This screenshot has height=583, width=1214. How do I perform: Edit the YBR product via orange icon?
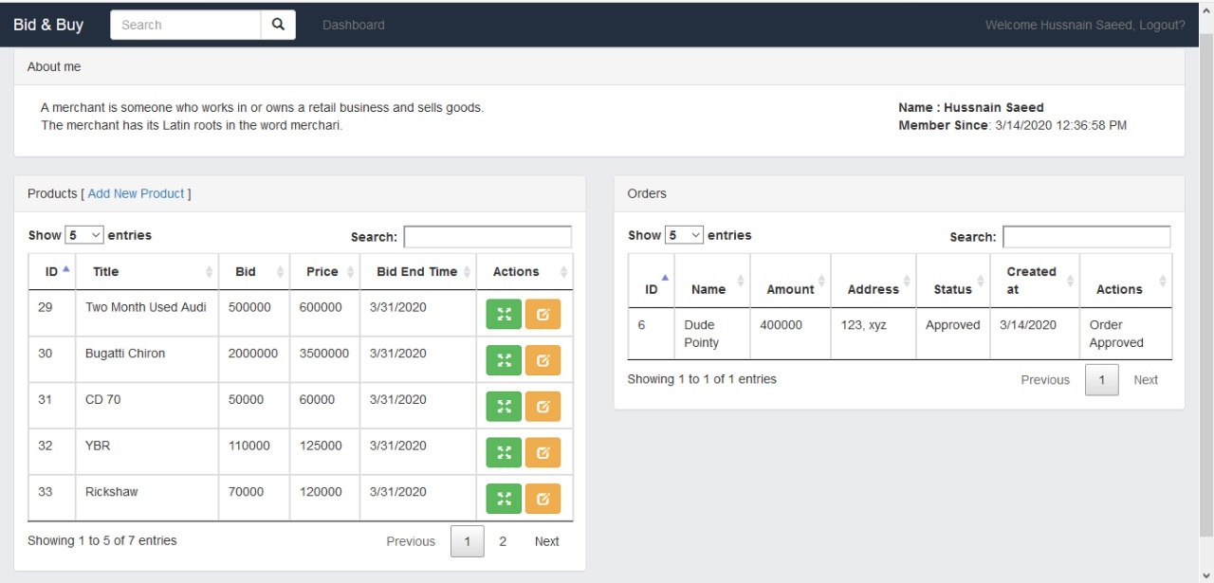pos(543,453)
